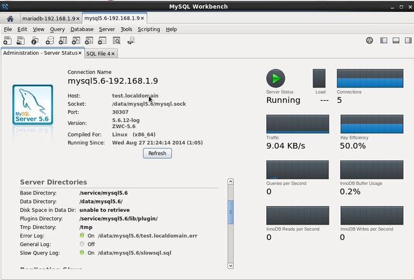
Task: Click the InnoDB Reads per Second graph
Action: click(x=297, y=216)
